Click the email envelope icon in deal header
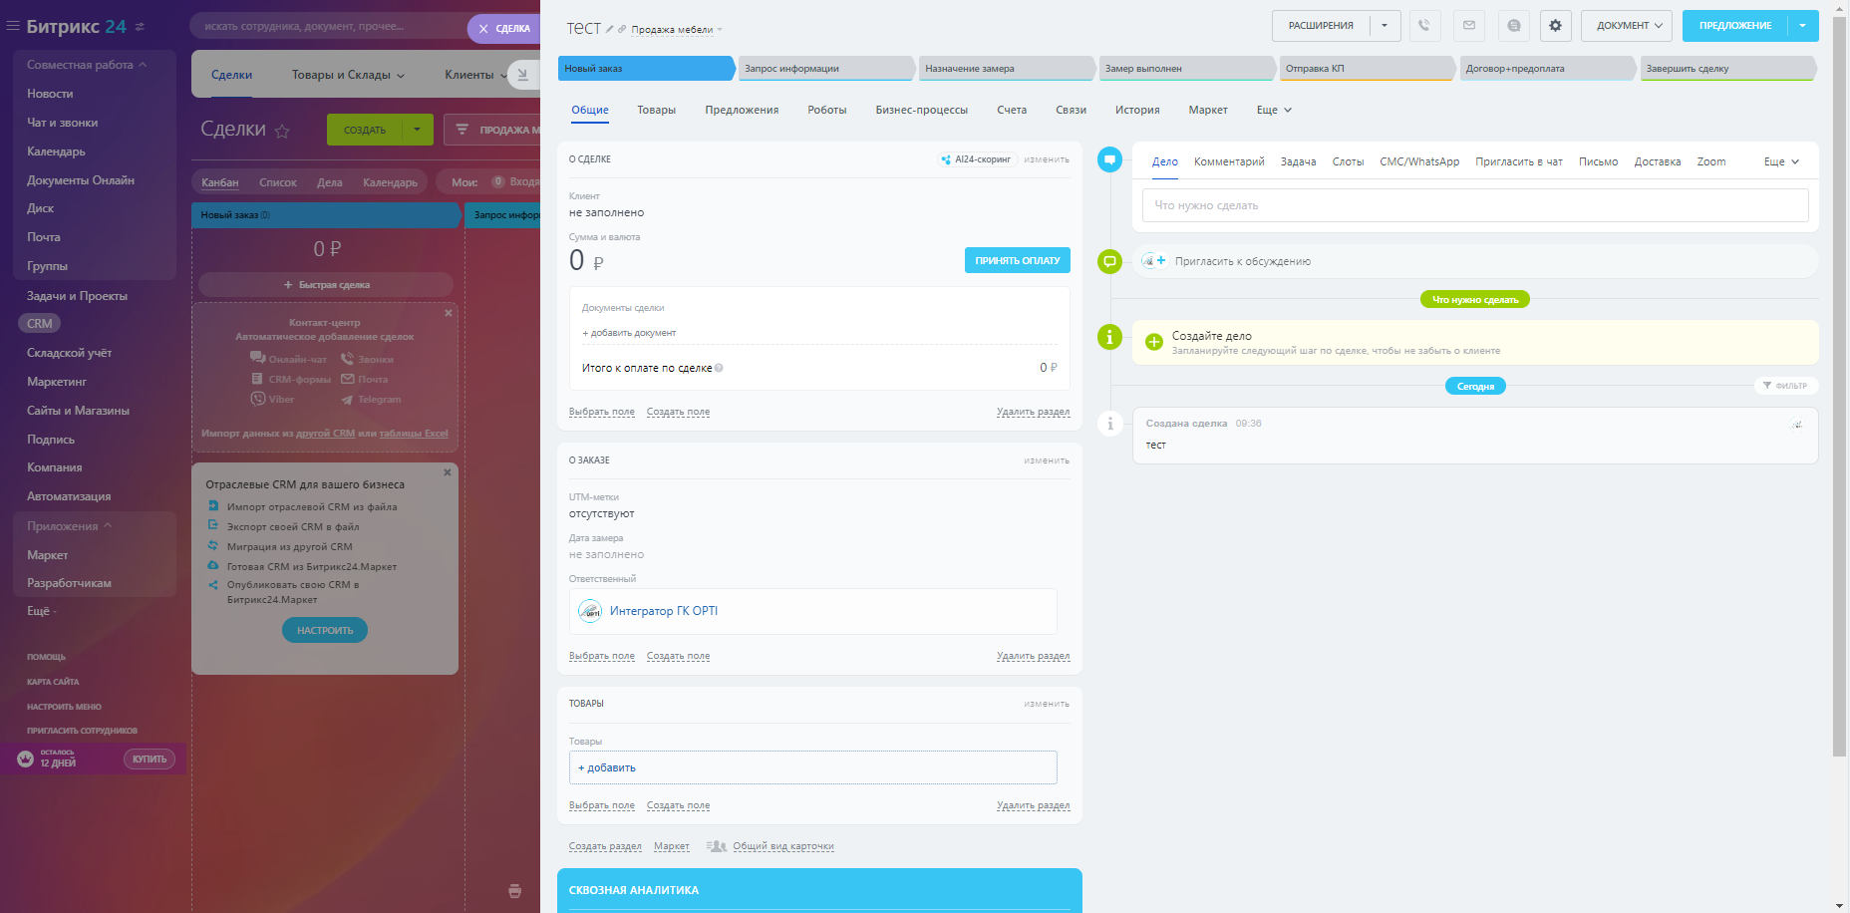The image size is (1850, 913). [x=1469, y=26]
